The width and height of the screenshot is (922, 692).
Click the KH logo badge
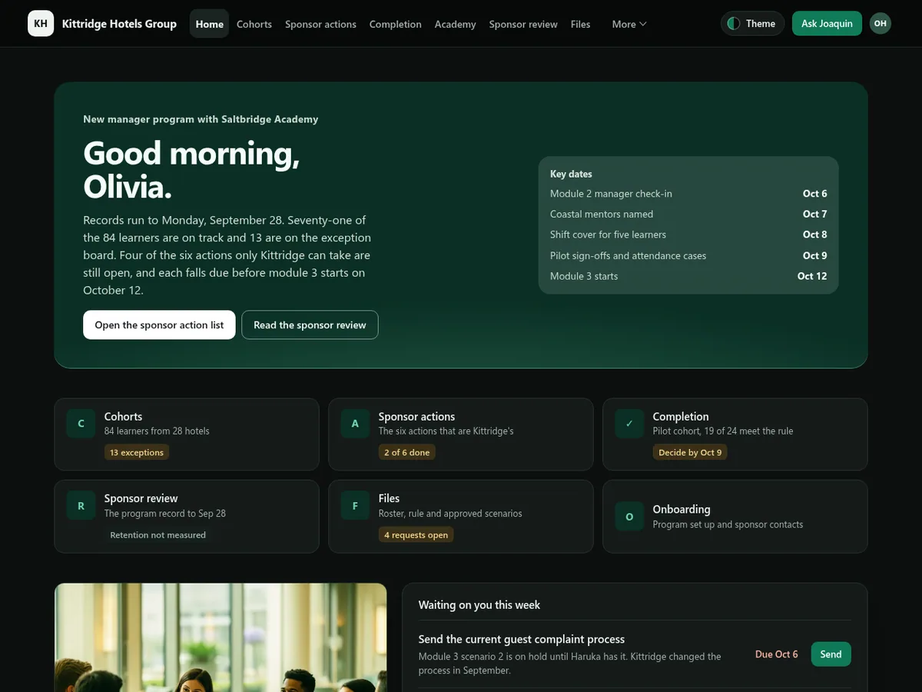coord(41,24)
